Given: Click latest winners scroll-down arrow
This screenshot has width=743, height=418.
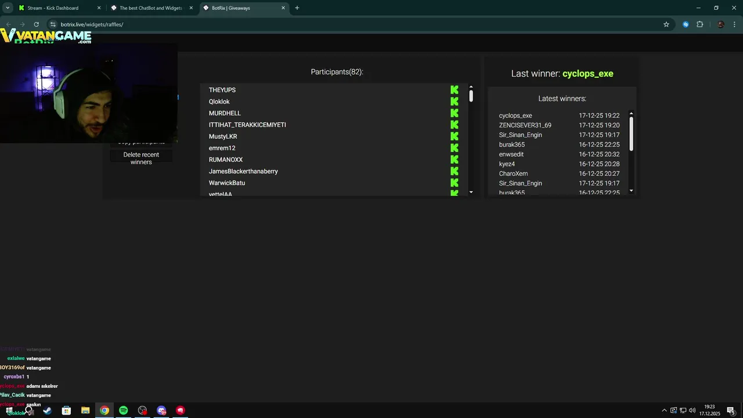Looking at the screenshot, I should coord(631,190).
